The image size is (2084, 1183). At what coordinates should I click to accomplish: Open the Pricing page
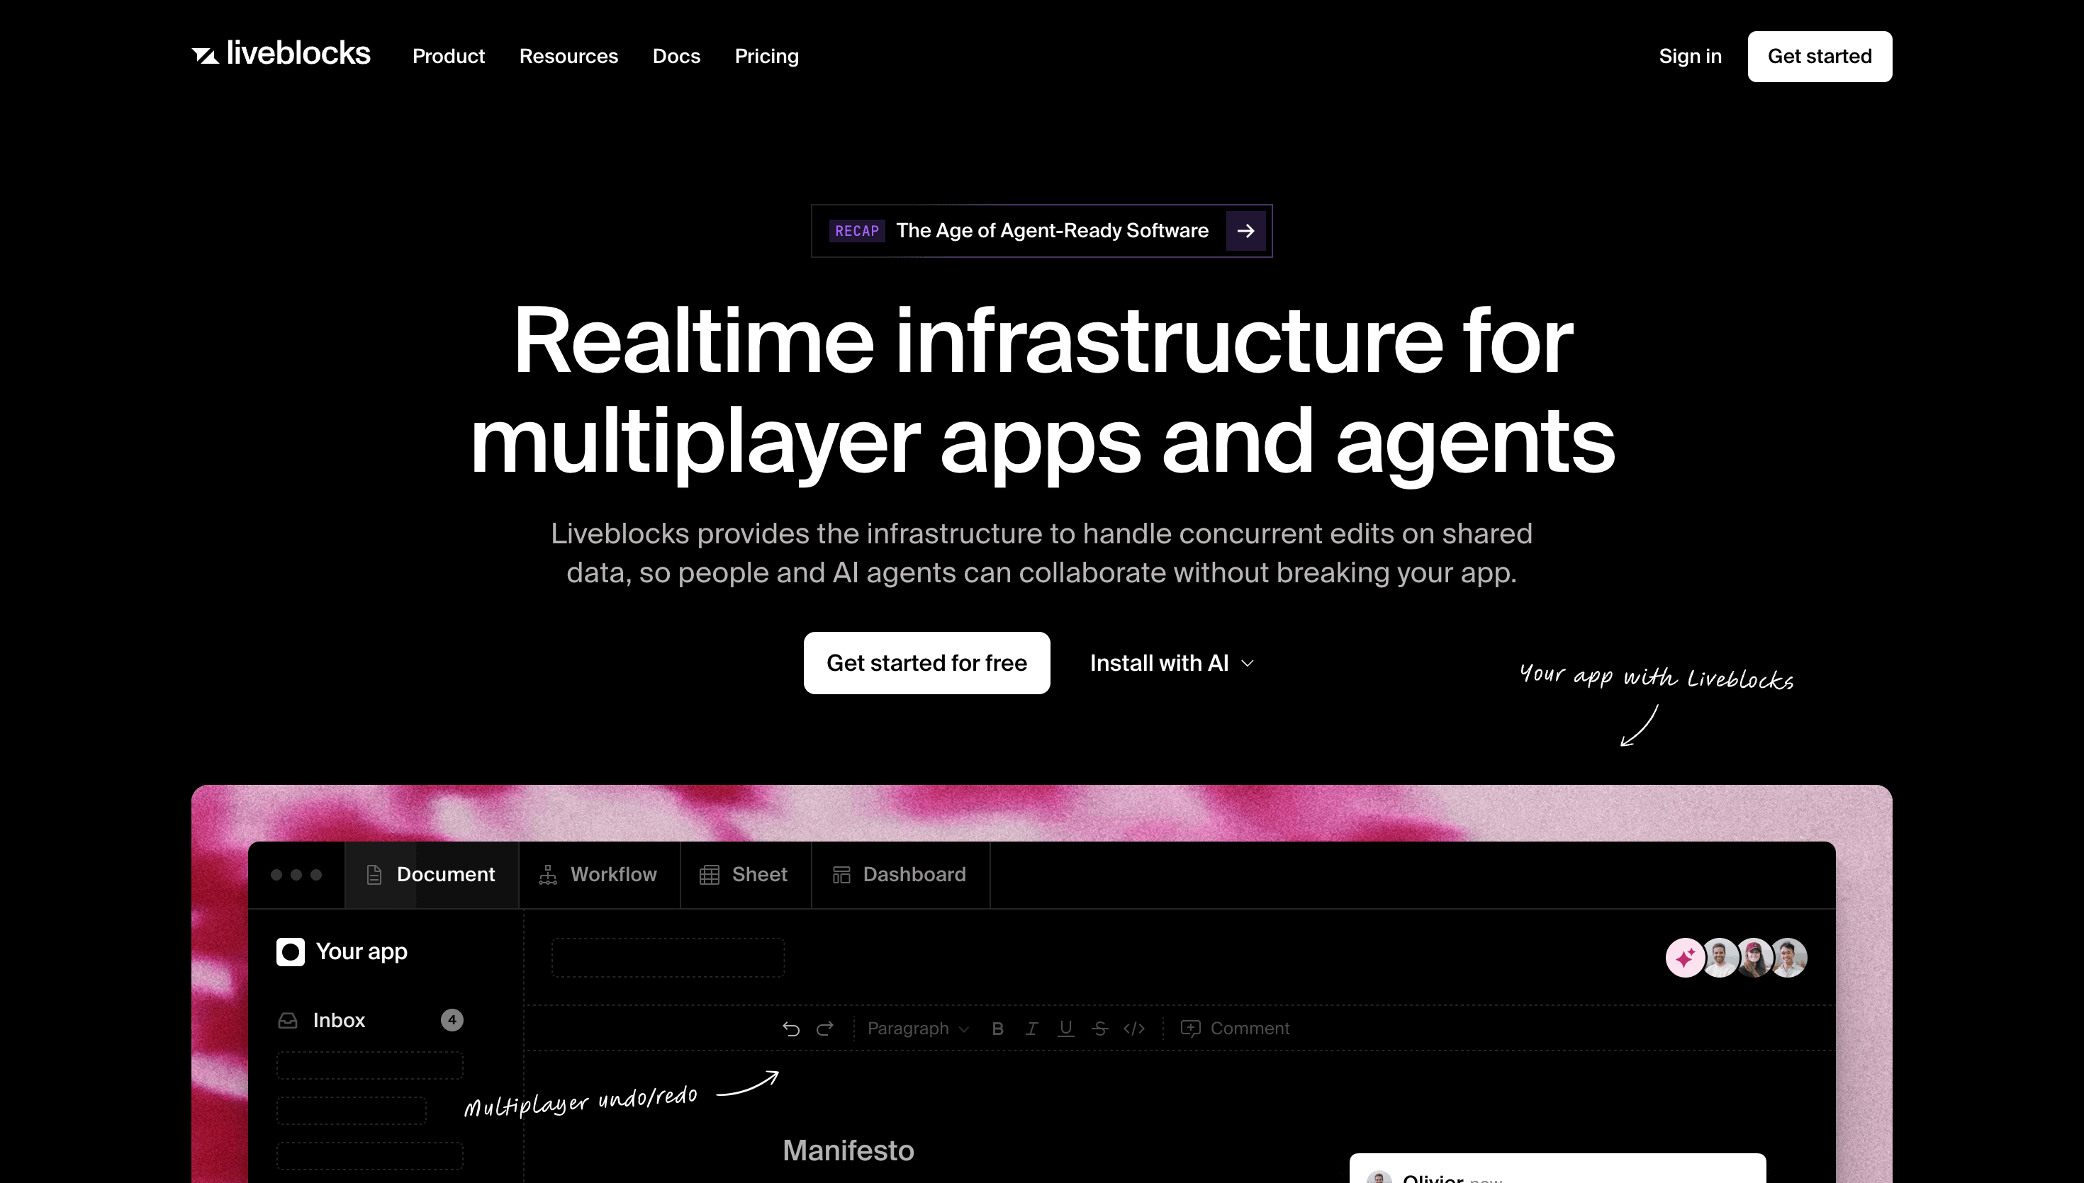coord(766,56)
